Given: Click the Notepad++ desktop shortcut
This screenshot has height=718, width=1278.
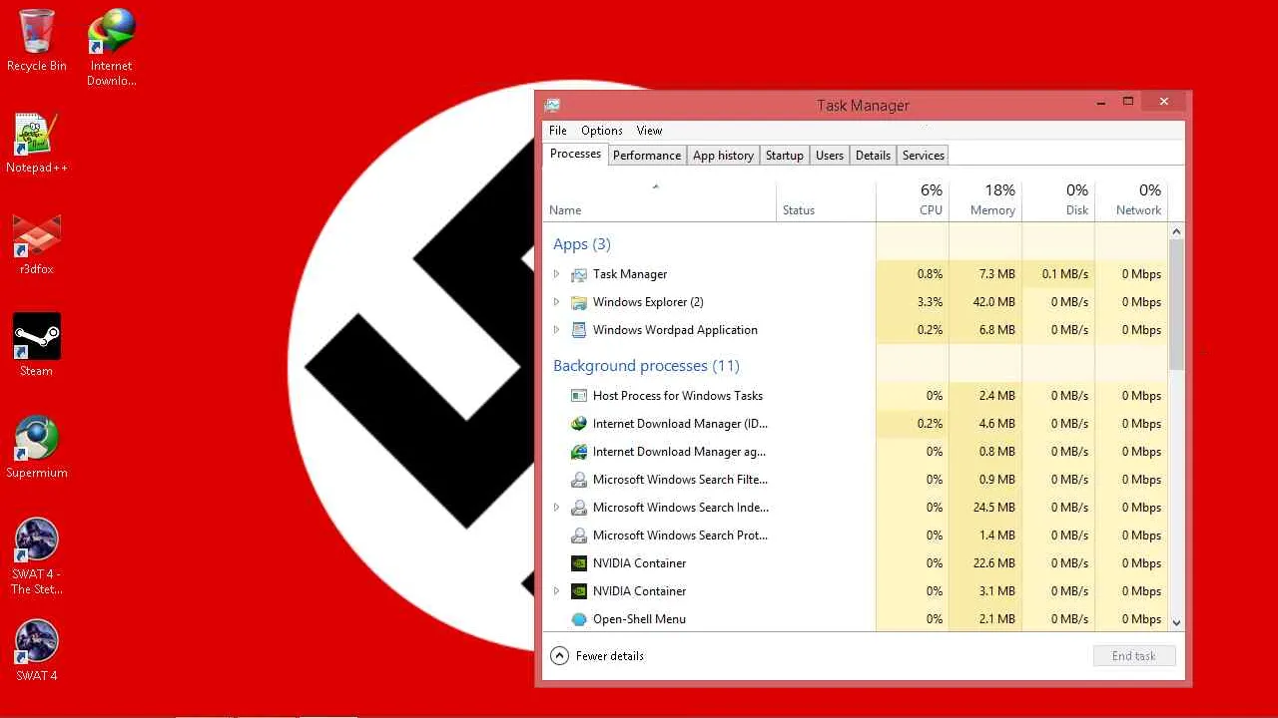Looking at the screenshot, I should tap(37, 144).
